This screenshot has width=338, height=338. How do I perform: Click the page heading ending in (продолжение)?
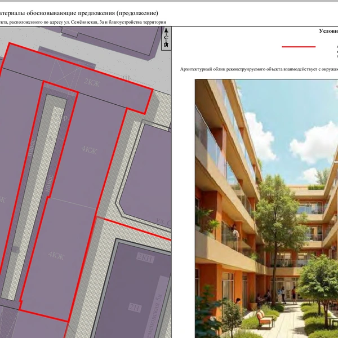[79, 13]
